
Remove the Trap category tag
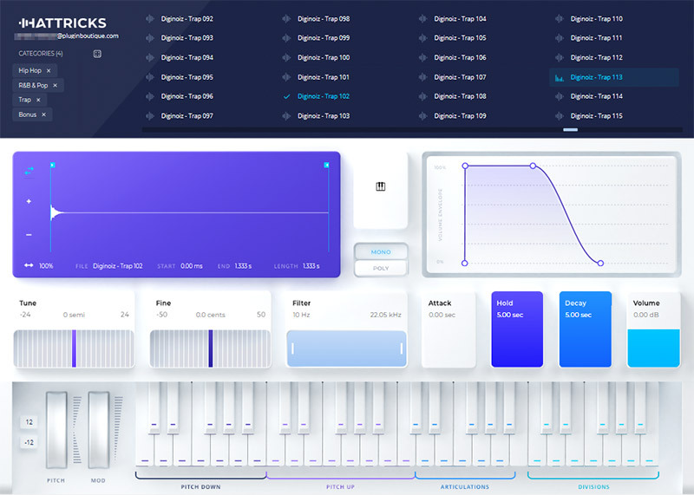38,100
